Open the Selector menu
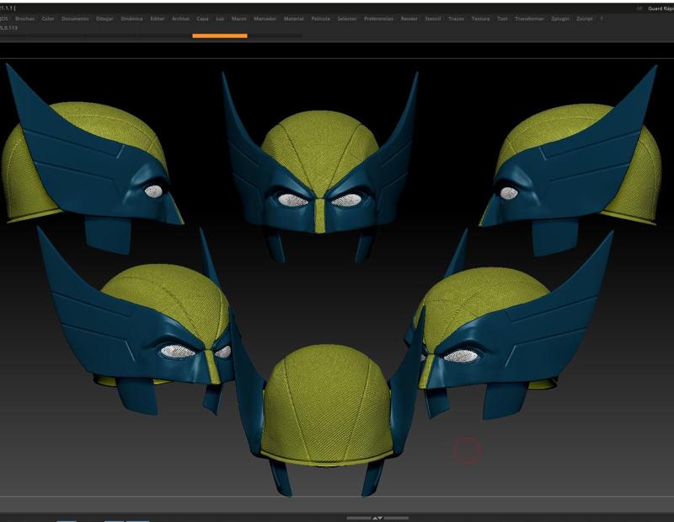 347,19
